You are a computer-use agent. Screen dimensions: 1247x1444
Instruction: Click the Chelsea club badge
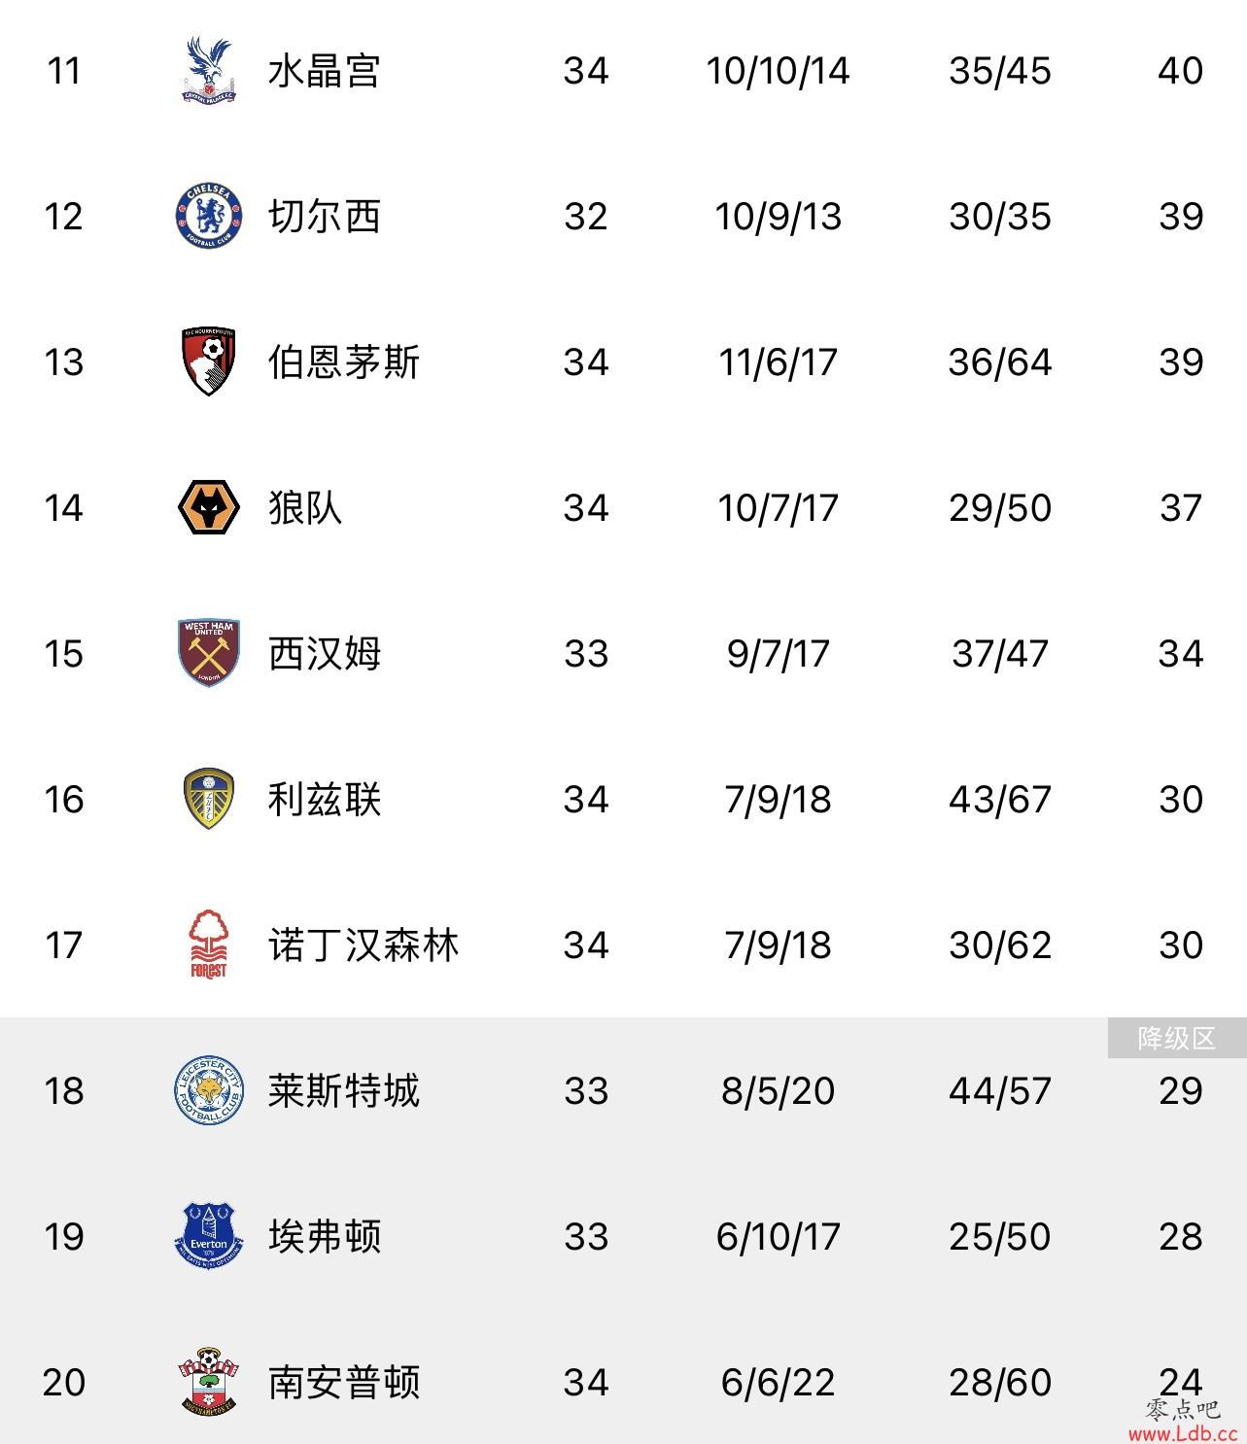[x=208, y=216]
